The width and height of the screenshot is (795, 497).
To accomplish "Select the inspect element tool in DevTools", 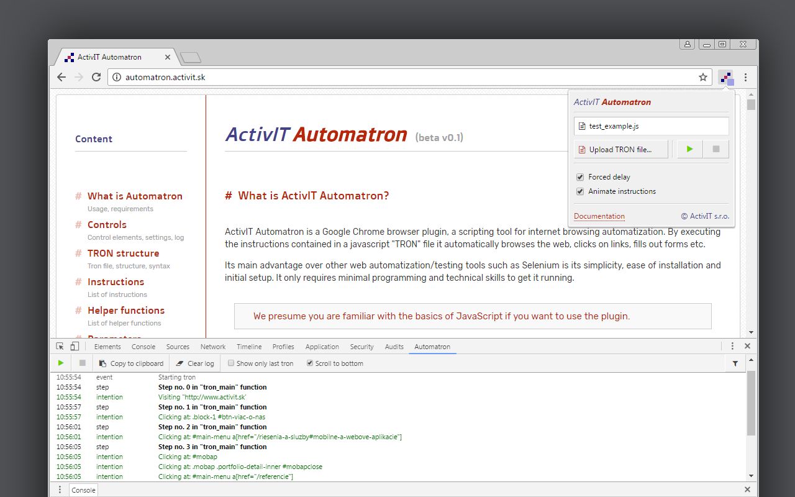I will [60, 346].
